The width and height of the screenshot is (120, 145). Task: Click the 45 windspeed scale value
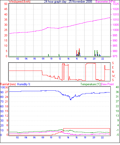(6, 9)
